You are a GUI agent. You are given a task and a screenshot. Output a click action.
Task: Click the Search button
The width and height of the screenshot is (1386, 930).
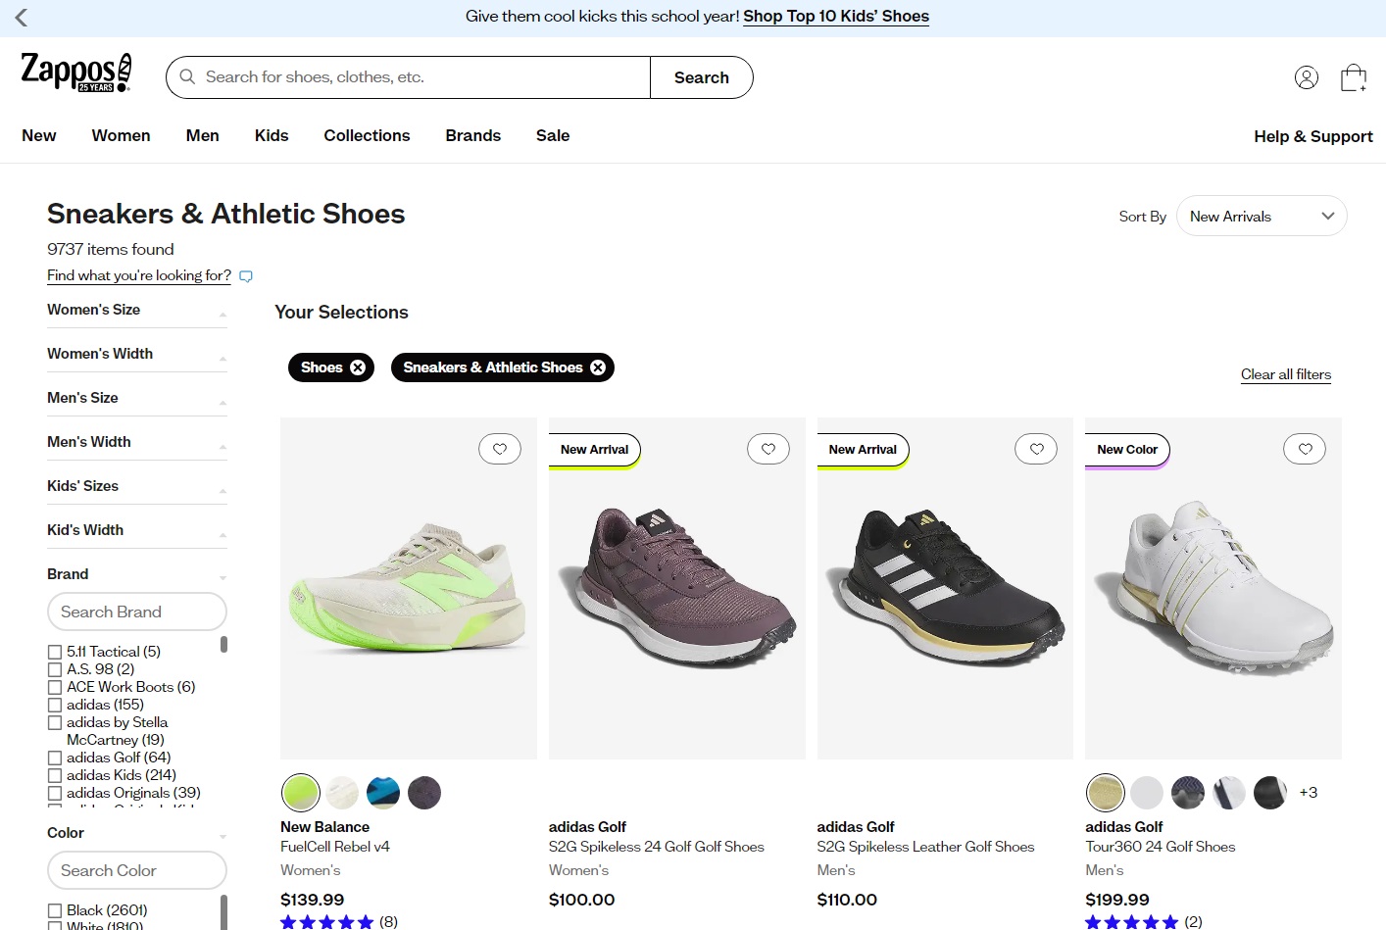(x=702, y=77)
